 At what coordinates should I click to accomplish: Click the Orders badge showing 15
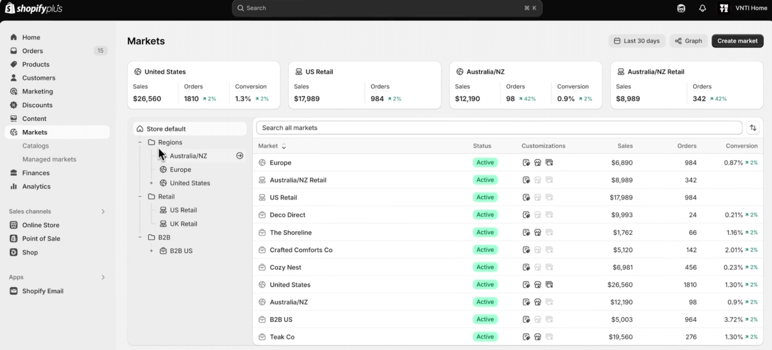coord(100,51)
